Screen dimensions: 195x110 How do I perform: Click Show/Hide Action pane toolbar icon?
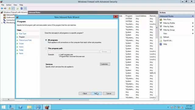coord(25,8)
